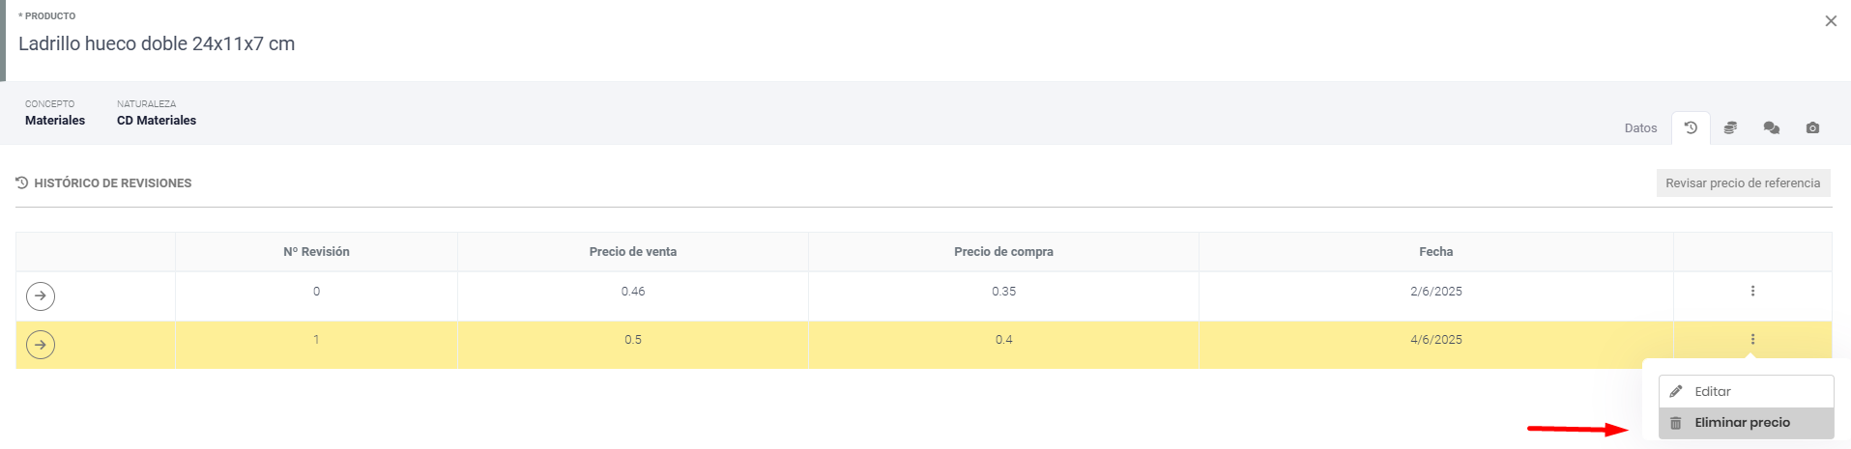Open three-dot options for revision 0
The image size is (1851, 449).
1752,291
